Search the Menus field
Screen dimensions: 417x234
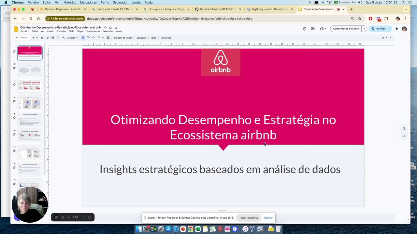pos(22,38)
